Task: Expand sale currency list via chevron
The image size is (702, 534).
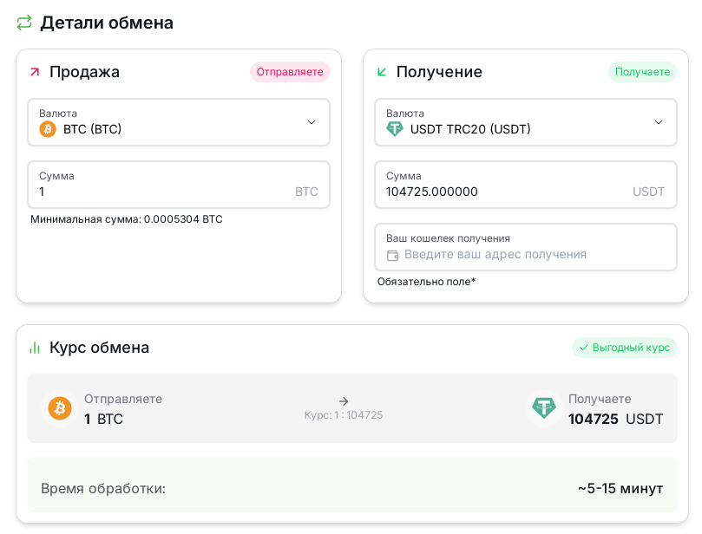Action: [312, 122]
